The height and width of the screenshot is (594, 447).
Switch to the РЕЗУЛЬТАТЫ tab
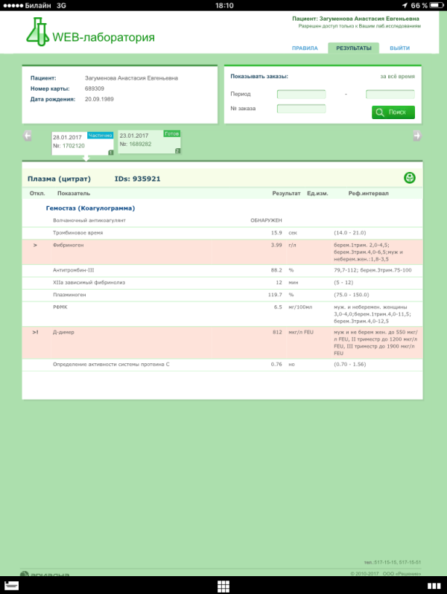pyautogui.click(x=353, y=48)
